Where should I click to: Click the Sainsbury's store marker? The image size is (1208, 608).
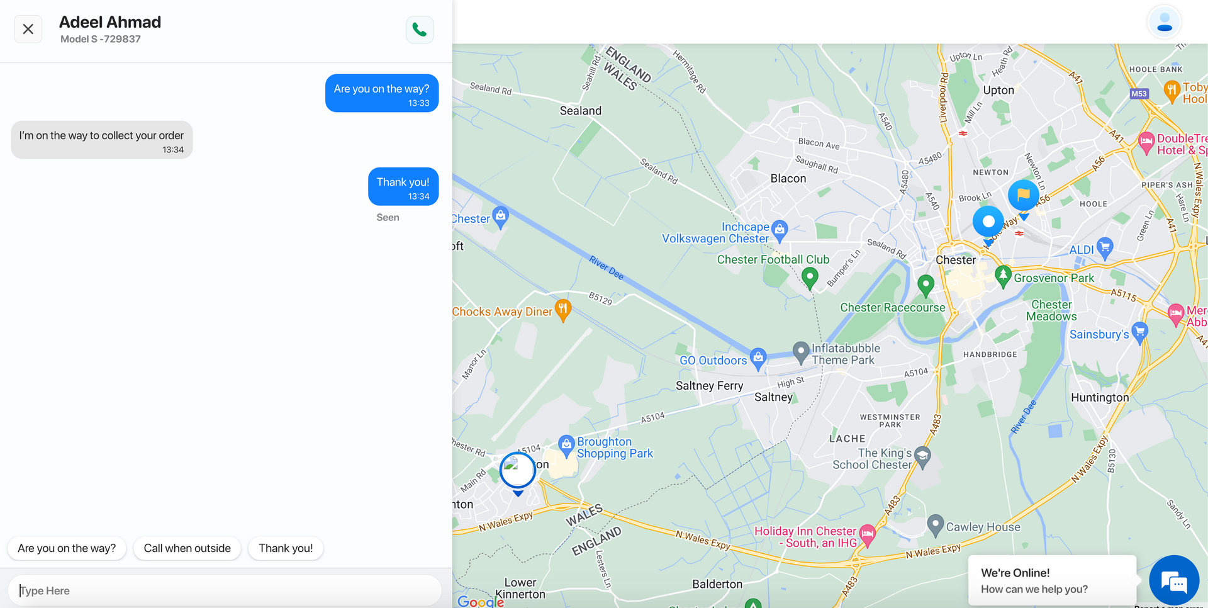pyautogui.click(x=1139, y=332)
